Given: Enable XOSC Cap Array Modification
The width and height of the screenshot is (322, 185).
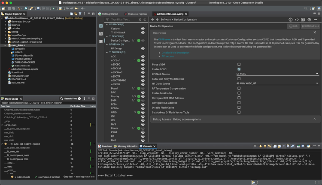Looking at the screenshot, I should [x=239, y=79].
